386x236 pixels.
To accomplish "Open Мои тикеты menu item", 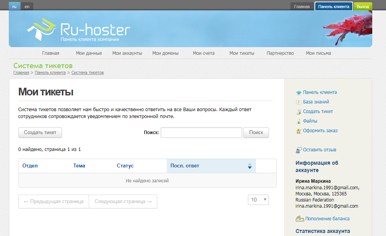I will click(x=242, y=53).
